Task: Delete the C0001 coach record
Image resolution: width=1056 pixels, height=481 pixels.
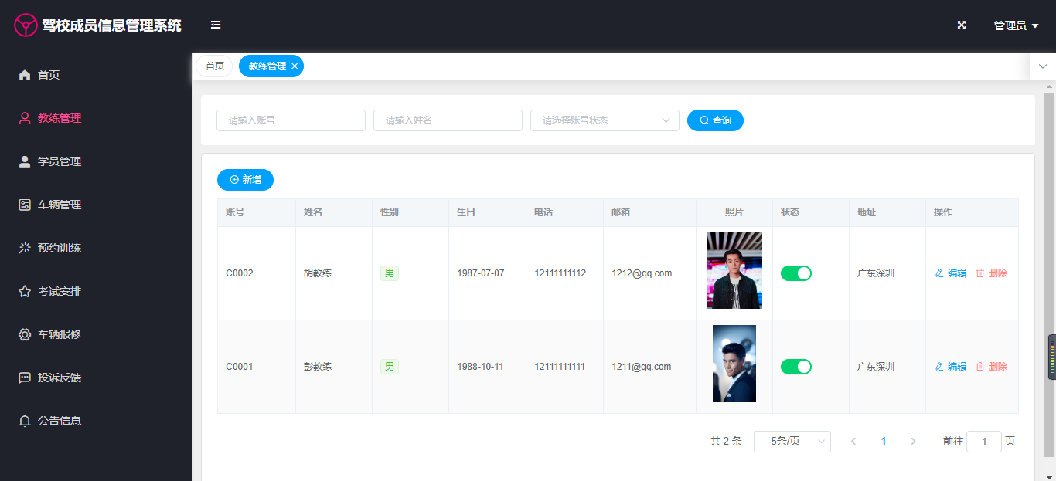Action: pyautogui.click(x=992, y=367)
